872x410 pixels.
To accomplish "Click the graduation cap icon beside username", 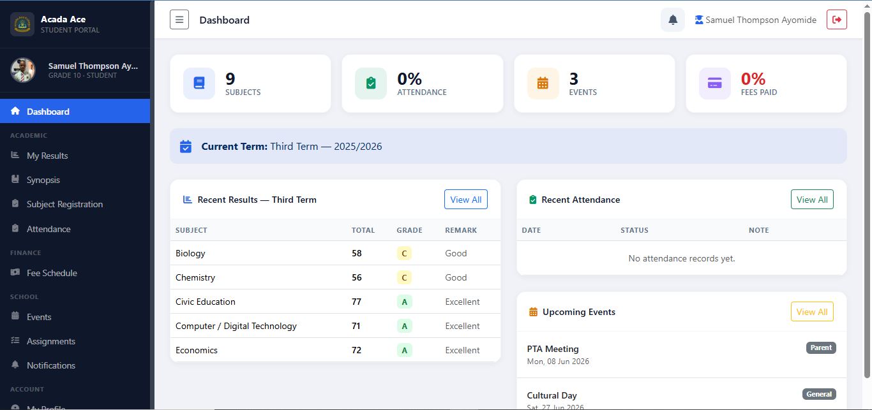I will pyautogui.click(x=699, y=20).
